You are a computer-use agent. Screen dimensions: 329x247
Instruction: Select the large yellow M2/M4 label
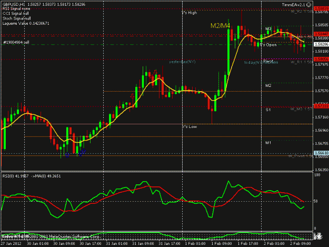point(220,26)
